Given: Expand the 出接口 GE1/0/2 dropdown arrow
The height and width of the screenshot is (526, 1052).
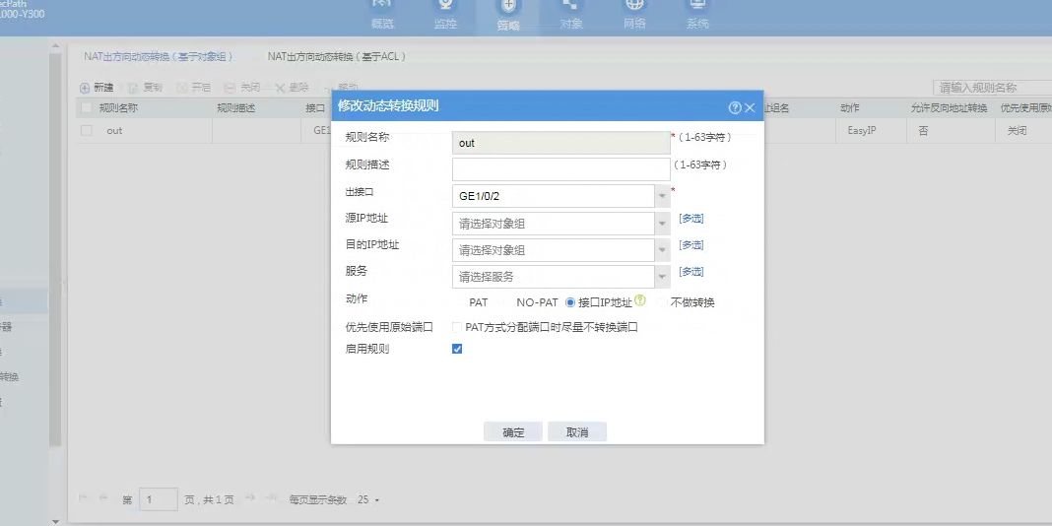Looking at the screenshot, I should 662,196.
